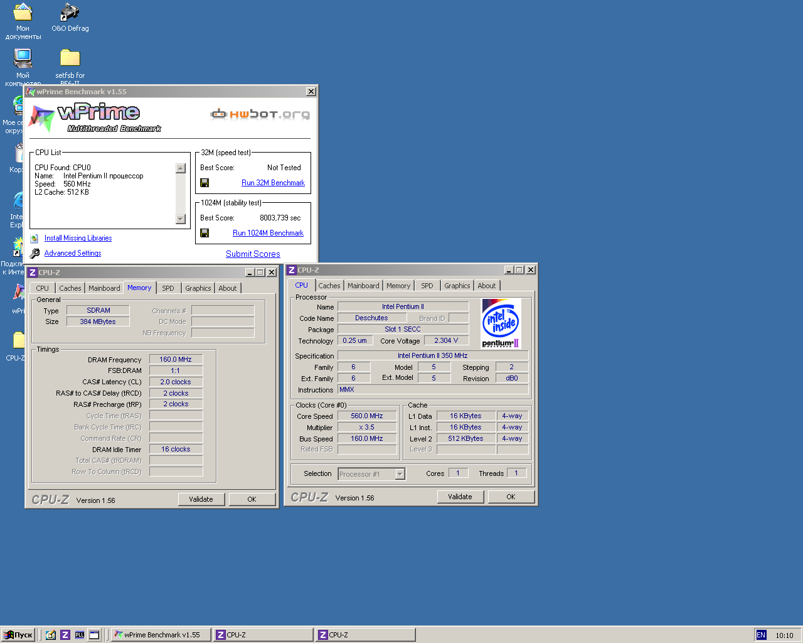Click Validate in the Processor CPU-Z window
Viewport: 803px width, 643px height.
460,497
